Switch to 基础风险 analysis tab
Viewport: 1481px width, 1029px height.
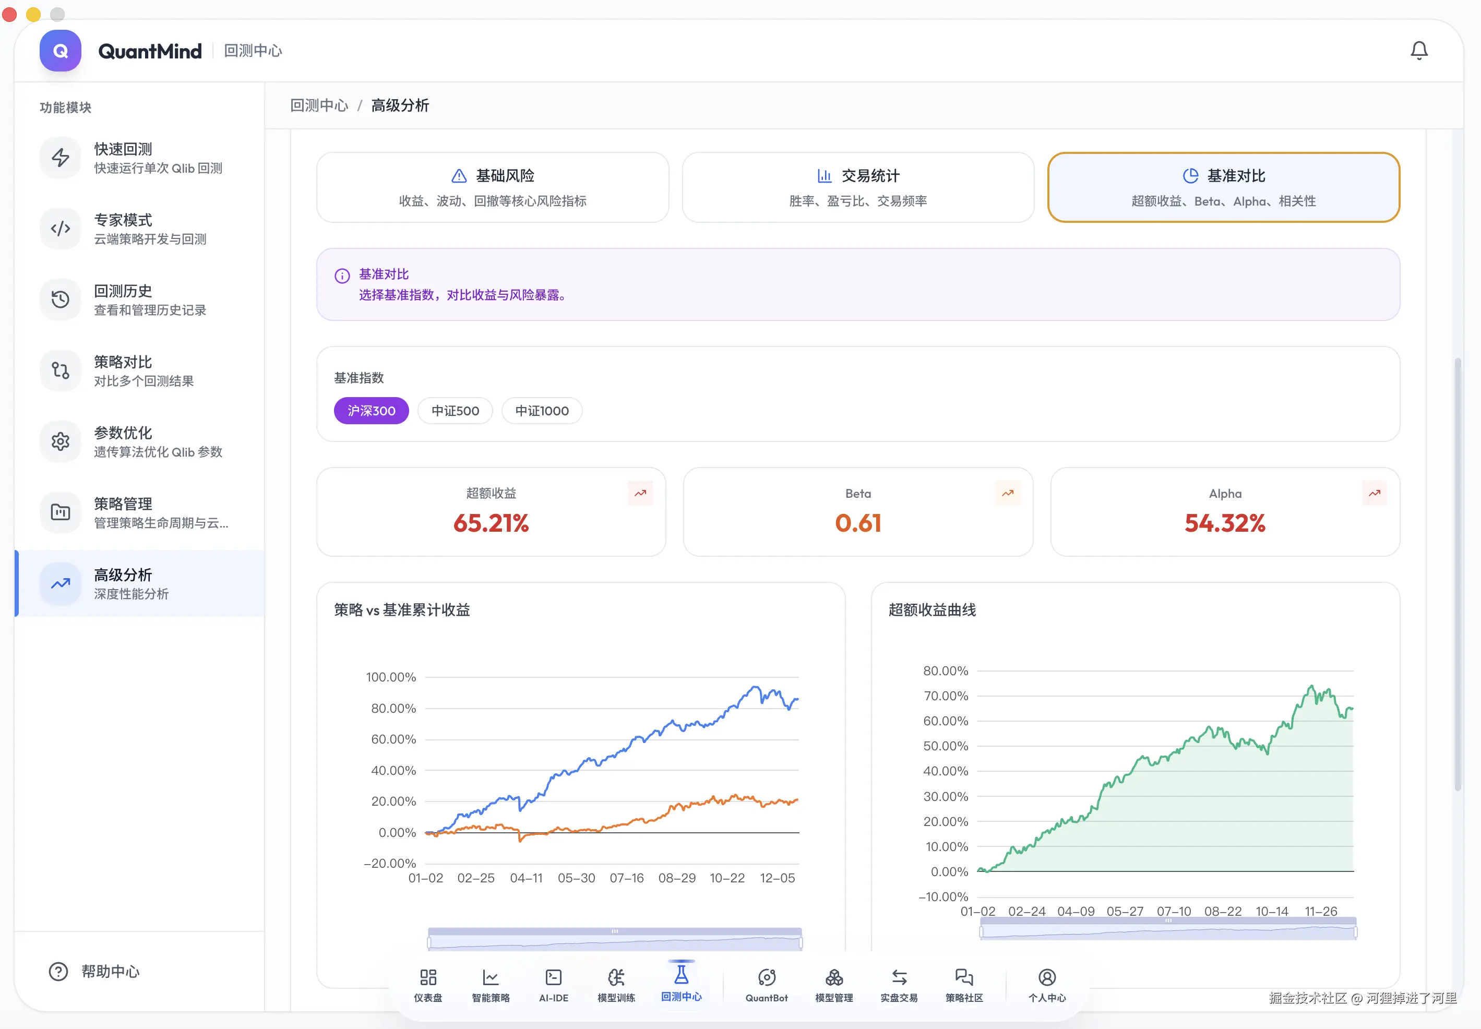point(493,187)
